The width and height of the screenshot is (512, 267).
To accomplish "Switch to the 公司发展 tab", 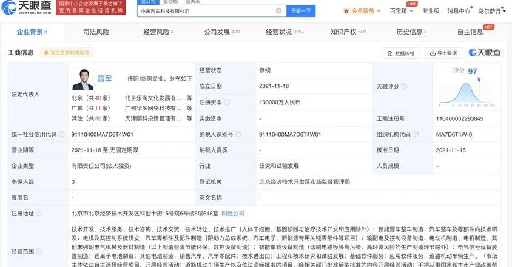I will pos(221,32).
